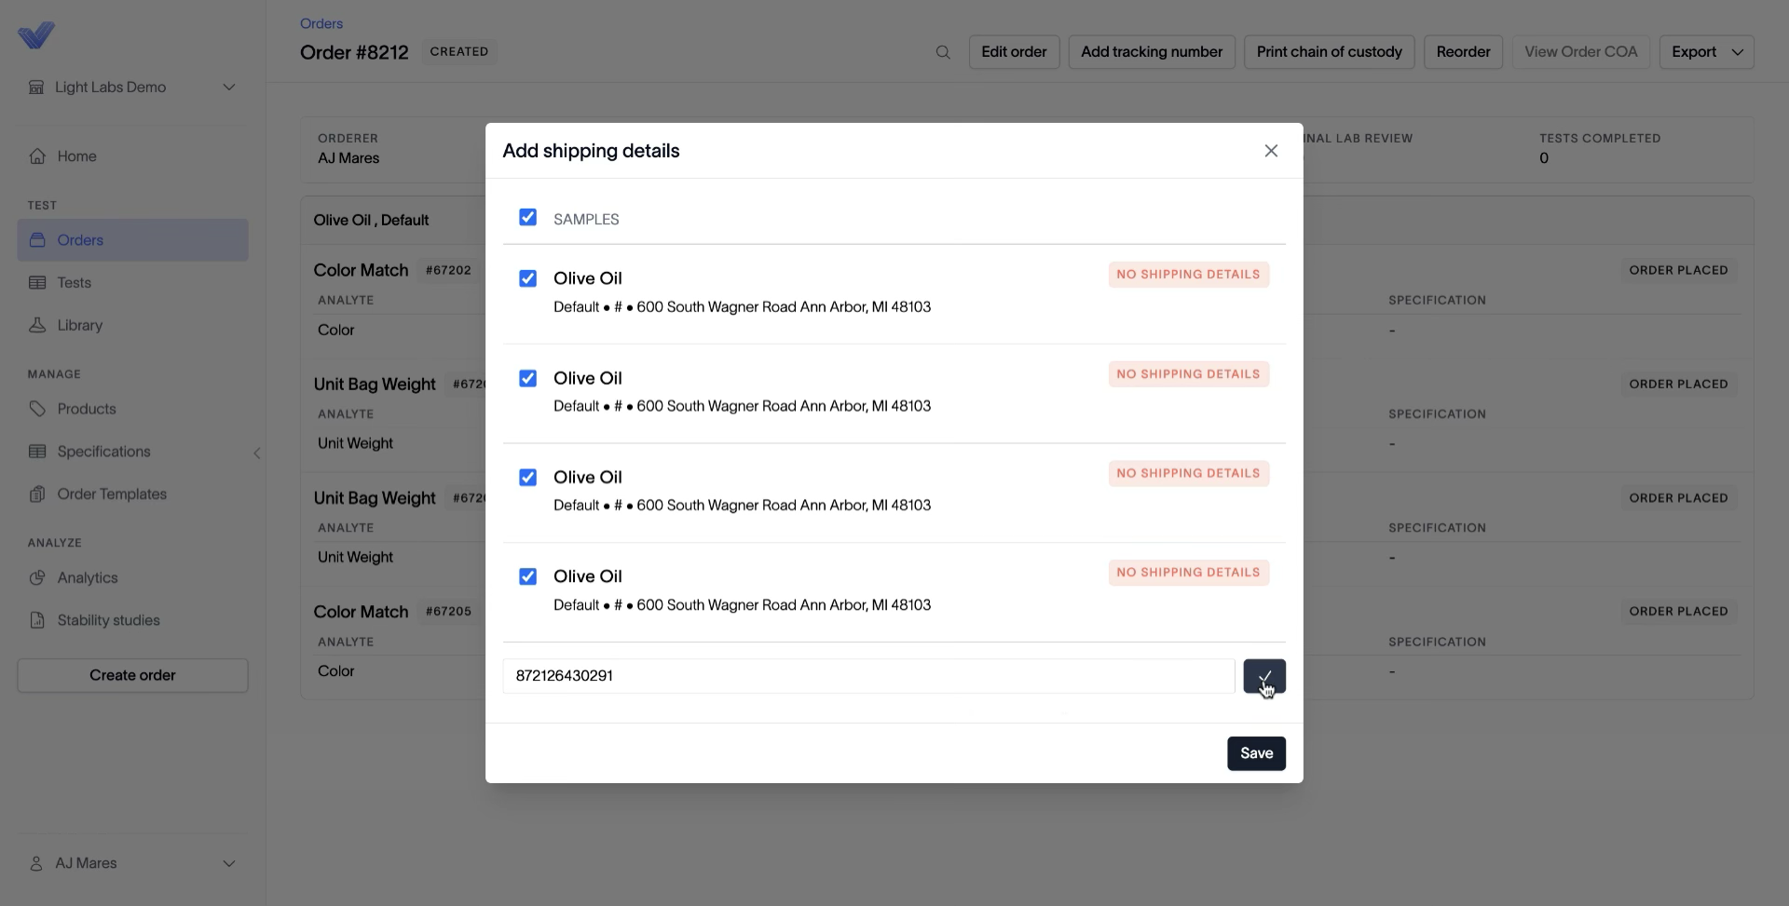The image size is (1789, 906).
Task: Click the Analytics pie chart icon
Action: (x=37, y=578)
